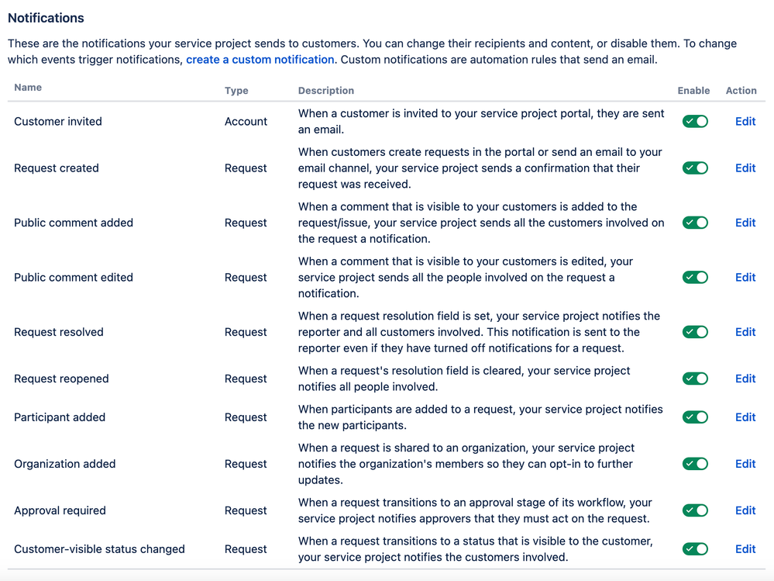The width and height of the screenshot is (774, 581).
Task: Edit the Request resolved notification
Action: click(x=745, y=332)
